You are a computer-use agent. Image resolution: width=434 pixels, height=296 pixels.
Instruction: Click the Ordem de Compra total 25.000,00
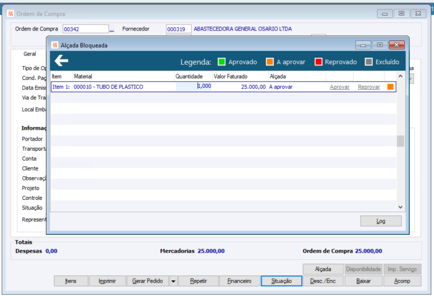coord(368,251)
